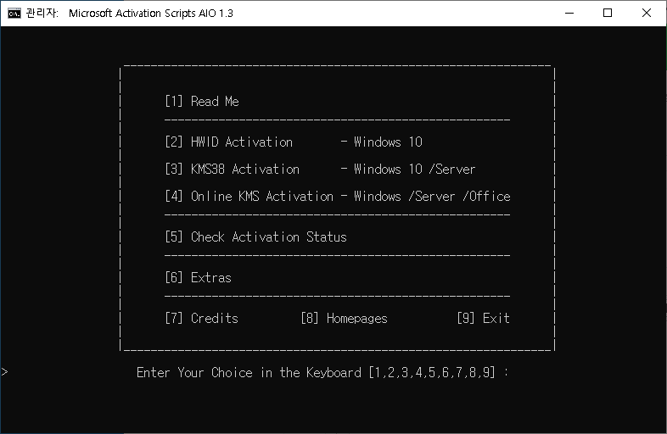Click the "Enter Your Choice" prompt line

[322, 373]
